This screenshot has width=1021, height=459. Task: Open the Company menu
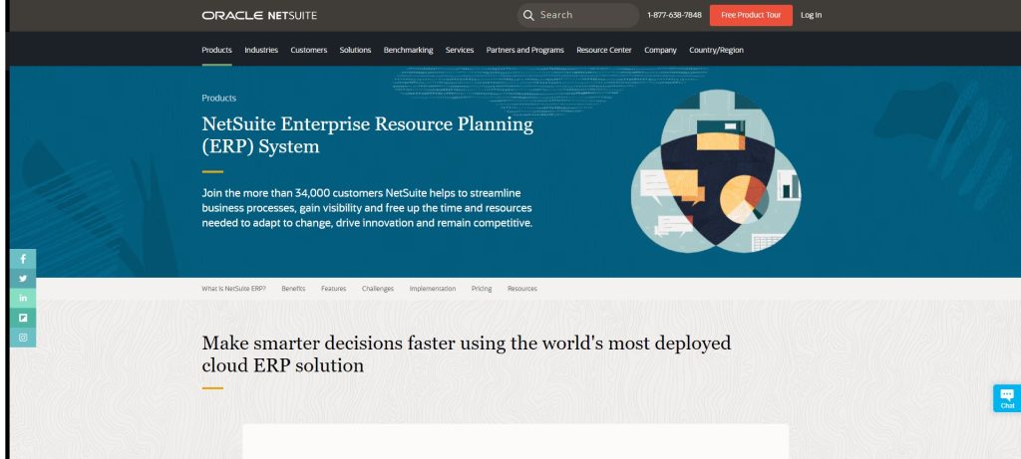point(660,50)
